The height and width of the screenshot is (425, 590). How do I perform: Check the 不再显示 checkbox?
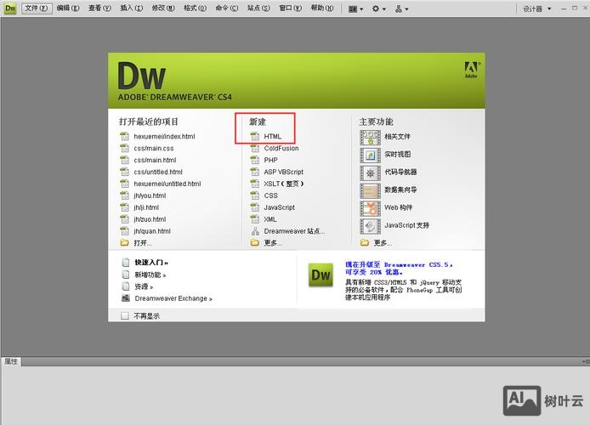pos(125,316)
